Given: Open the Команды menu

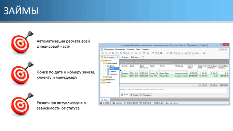Looking at the screenshot, I should click(x=130, y=49).
